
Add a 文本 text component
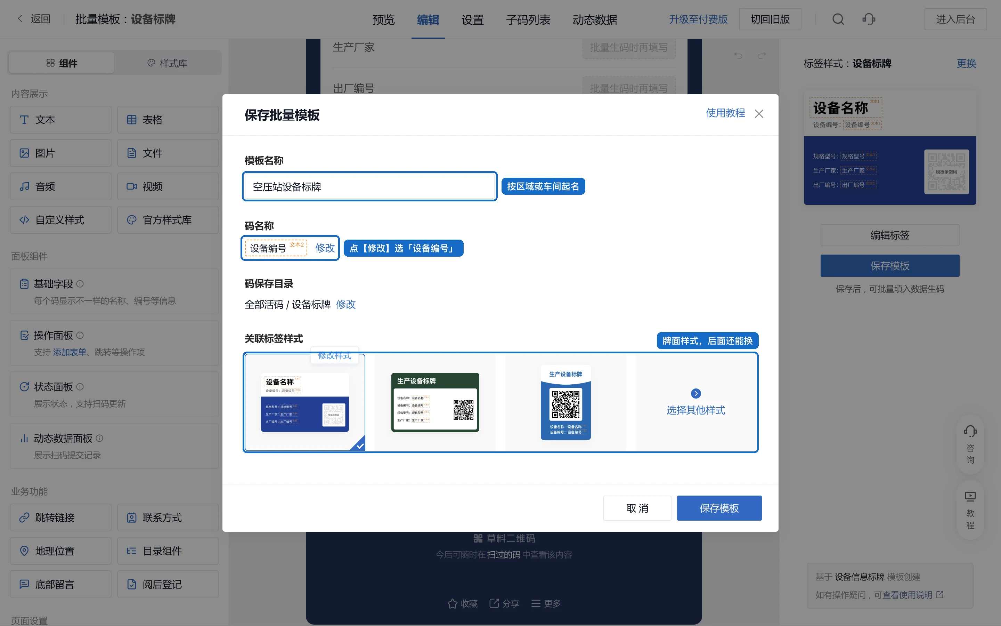coord(61,120)
